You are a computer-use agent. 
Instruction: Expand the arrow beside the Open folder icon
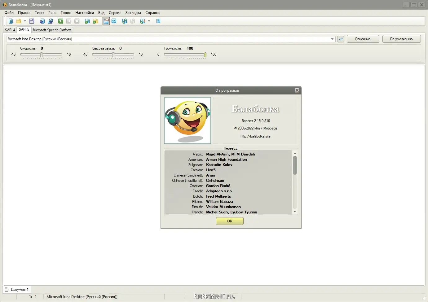tap(25, 21)
